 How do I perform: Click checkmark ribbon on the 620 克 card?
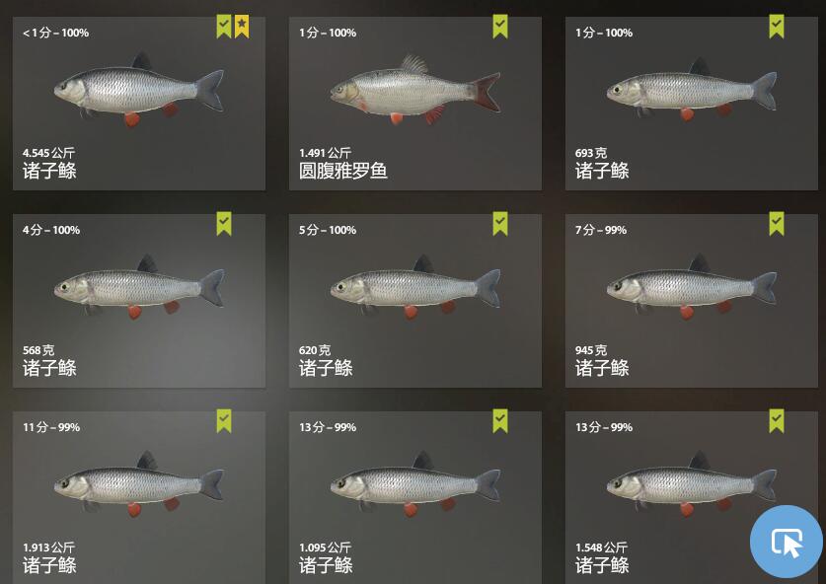click(x=500, y=224)
